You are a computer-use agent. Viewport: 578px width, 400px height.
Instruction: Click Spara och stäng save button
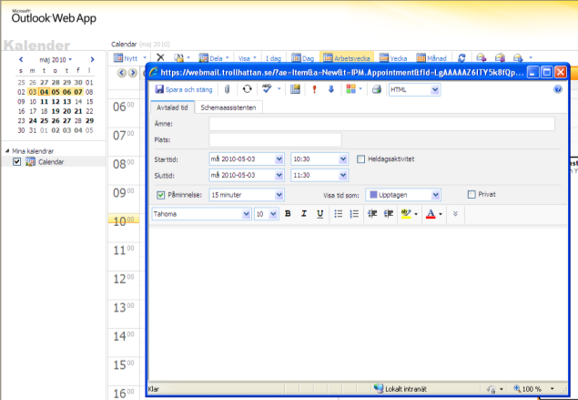tap(184, 89)
